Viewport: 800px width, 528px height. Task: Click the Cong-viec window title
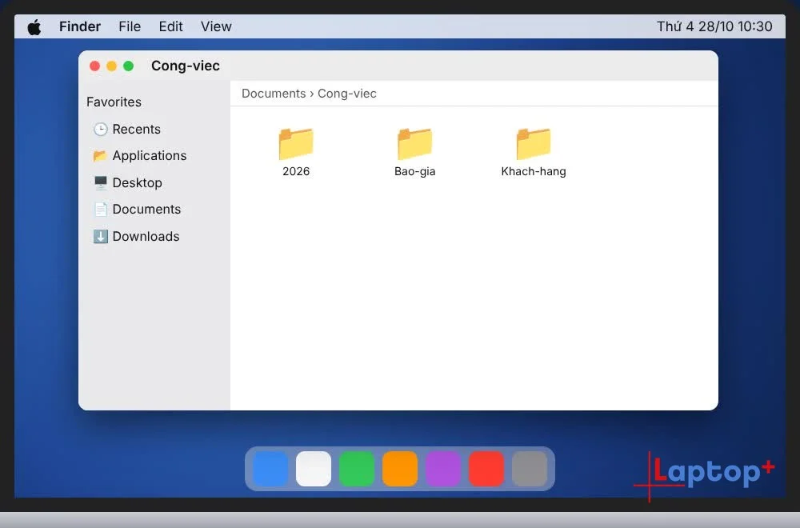[186, 66]
